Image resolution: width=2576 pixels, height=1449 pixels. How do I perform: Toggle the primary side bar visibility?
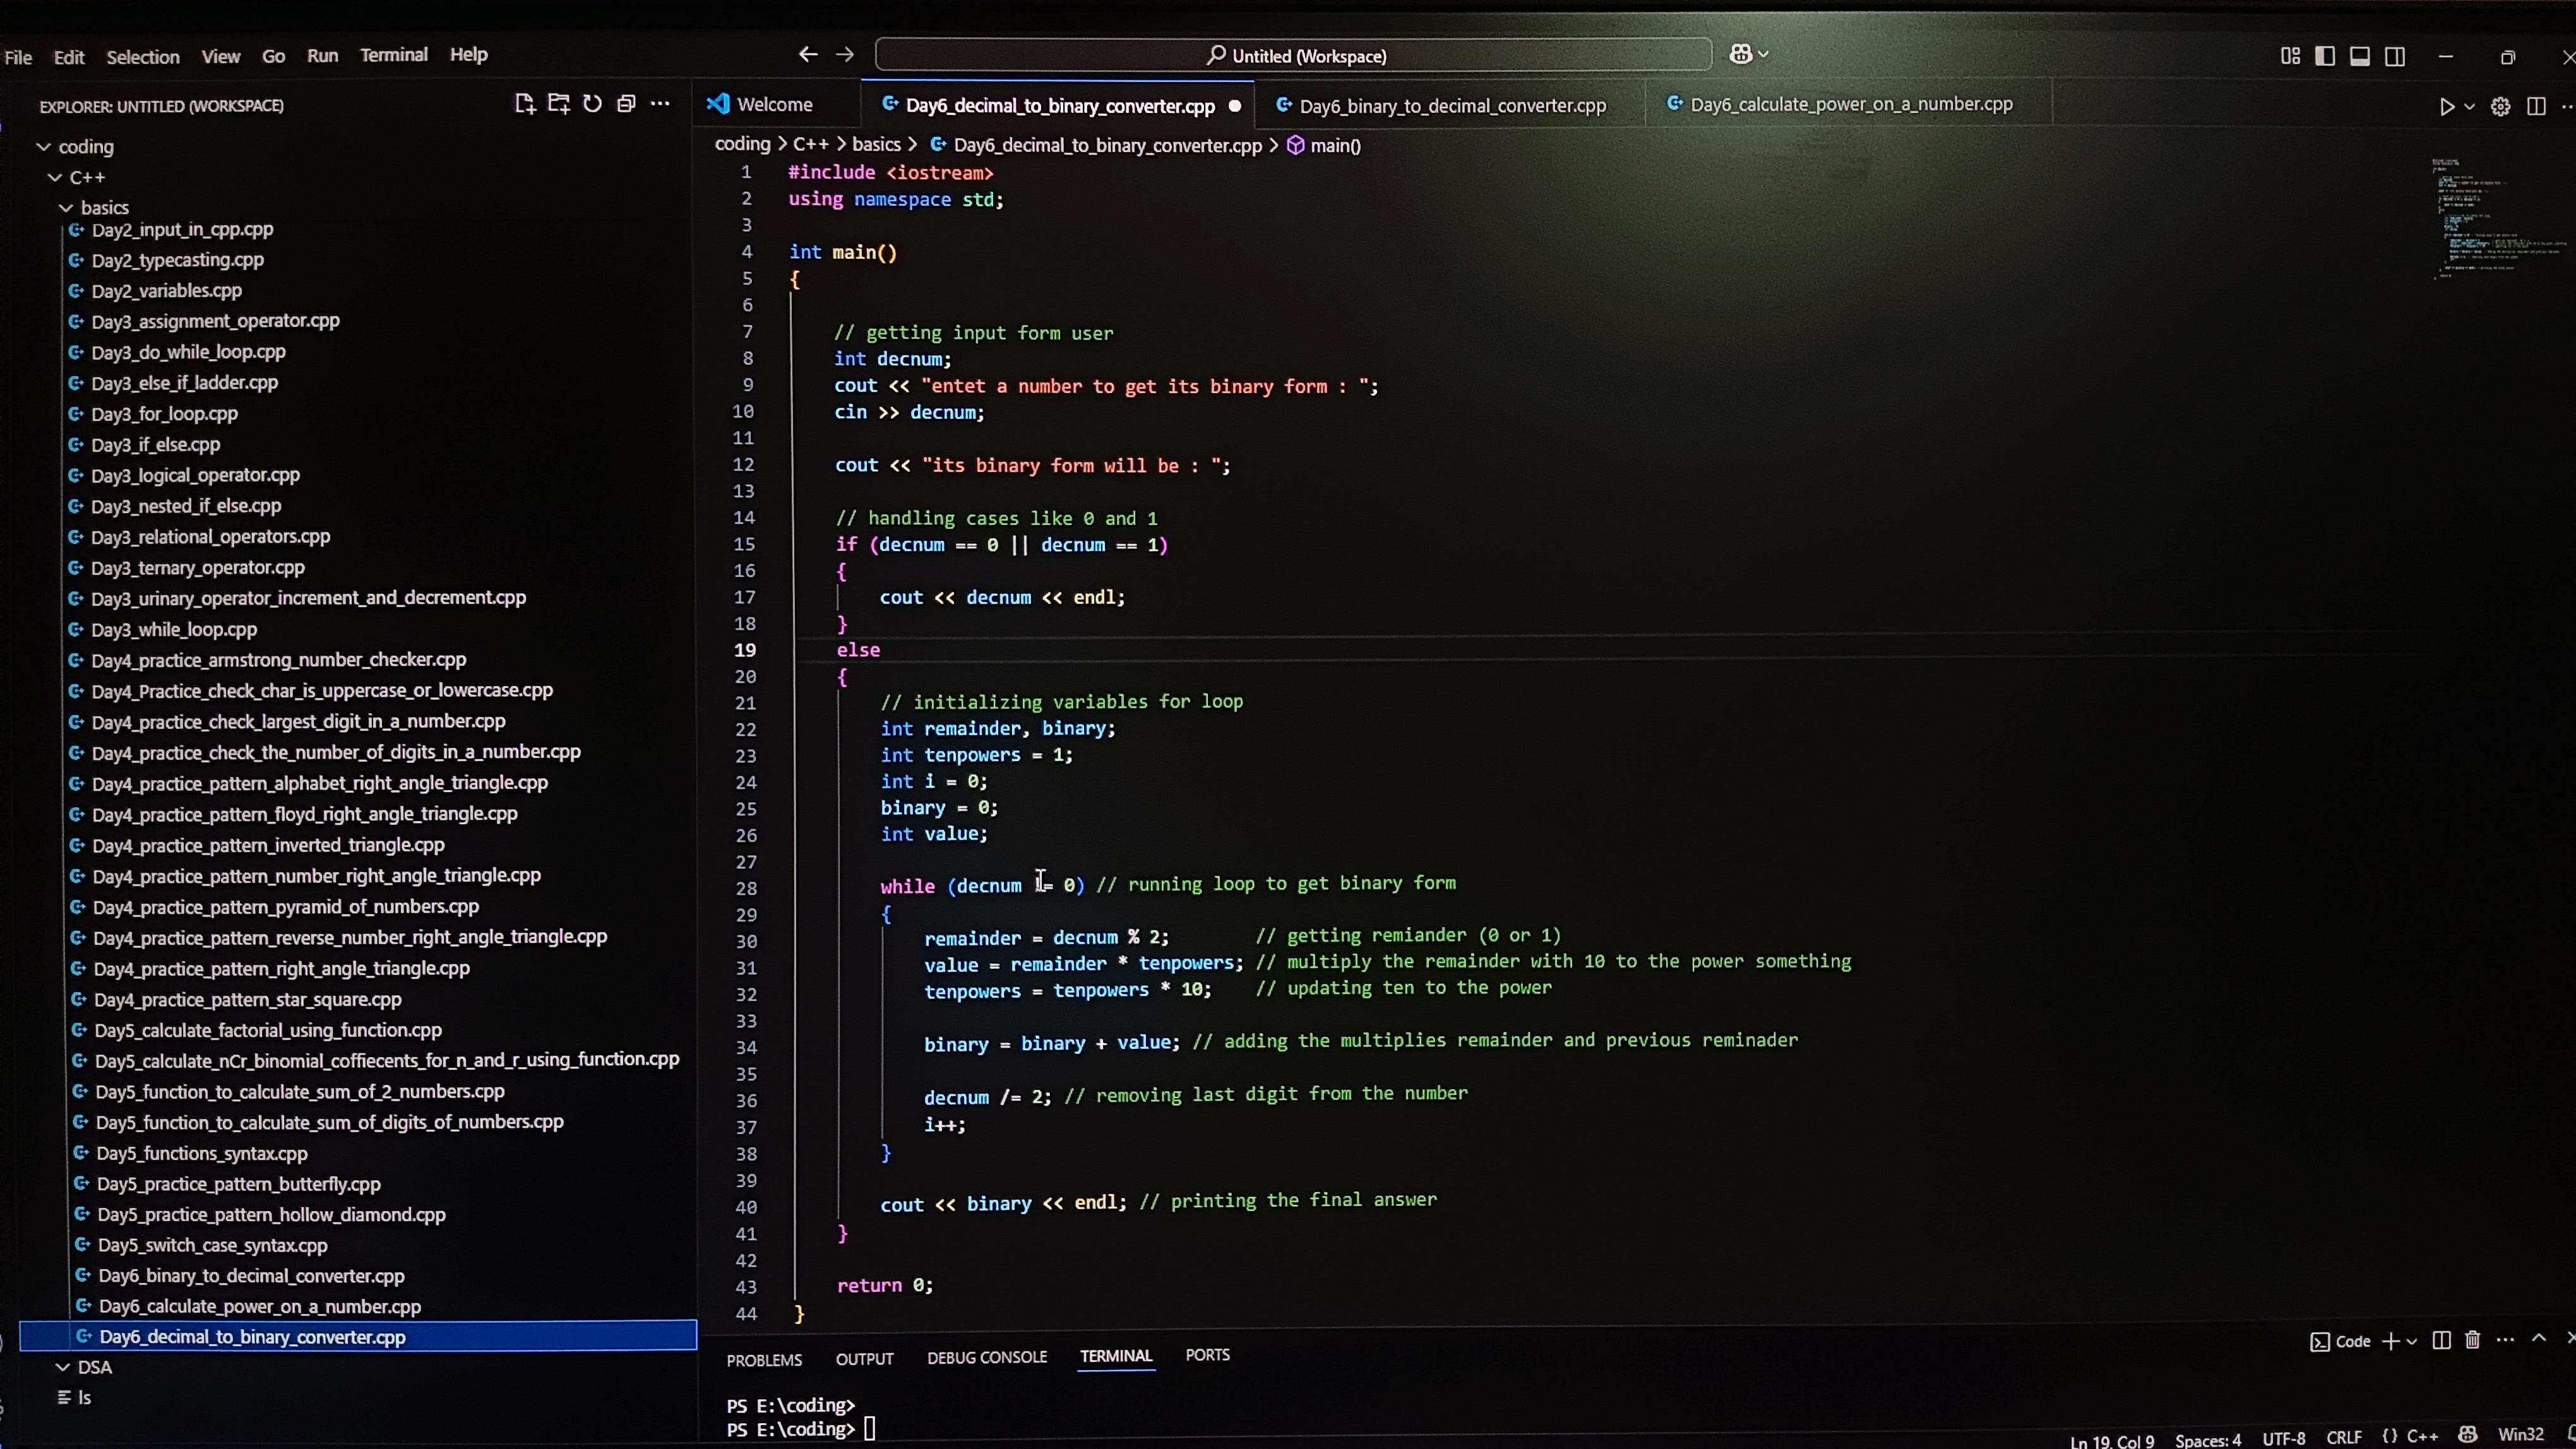[2325, 56]
